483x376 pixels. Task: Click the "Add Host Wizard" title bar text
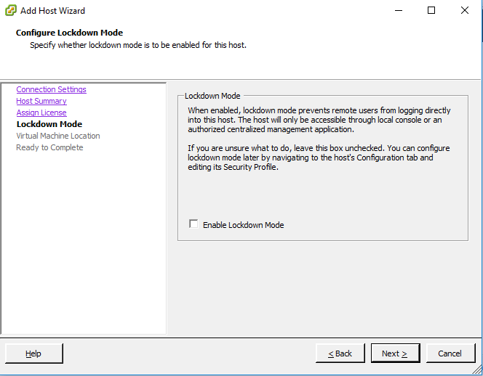point(52,11)
